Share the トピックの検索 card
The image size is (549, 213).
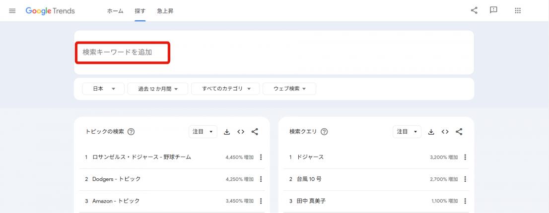click(x=255, y=132)
